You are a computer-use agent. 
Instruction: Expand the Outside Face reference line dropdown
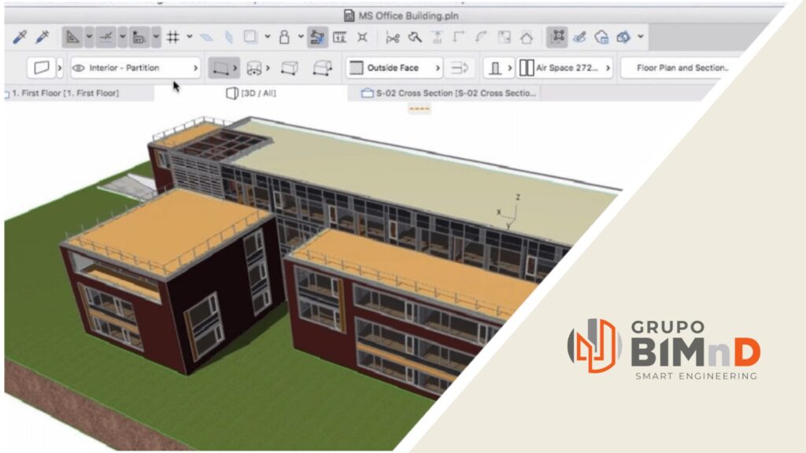pyautogui.click(x=394, y=68)
